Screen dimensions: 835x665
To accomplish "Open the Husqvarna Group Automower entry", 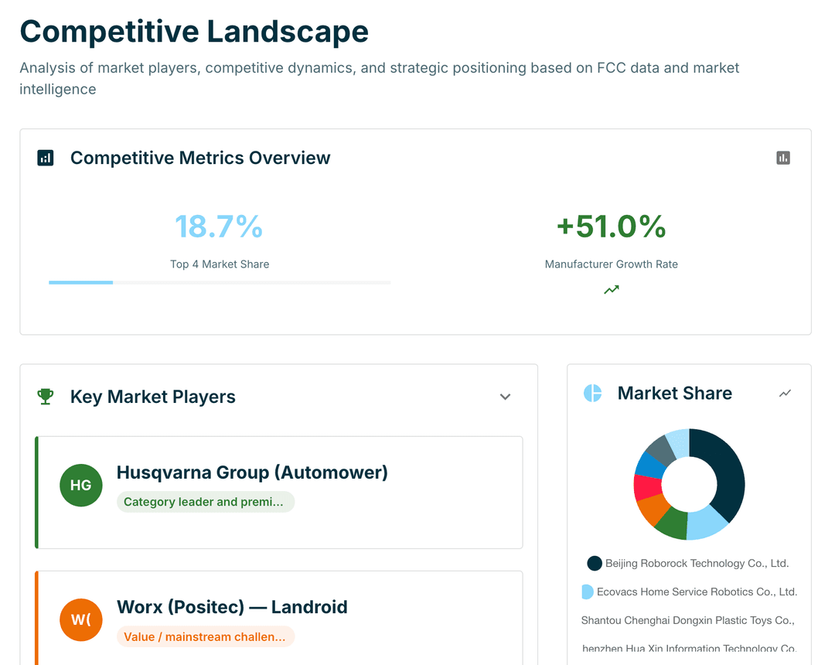I will [278, 492].
